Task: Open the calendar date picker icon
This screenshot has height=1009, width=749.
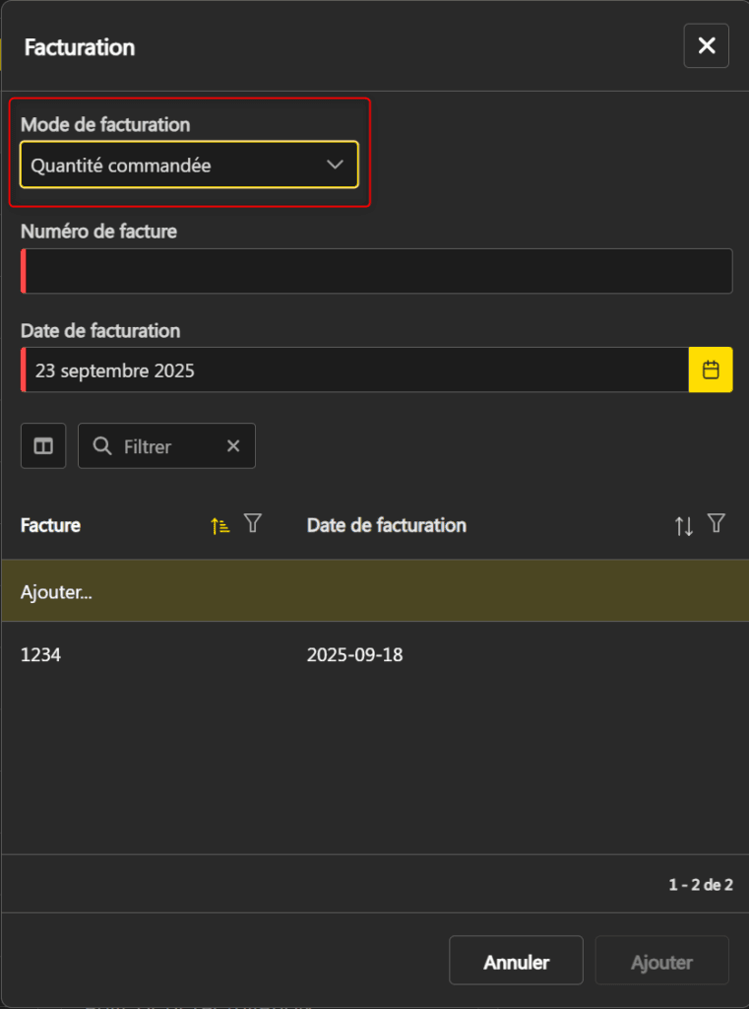Action: click(x=711, y=370)
